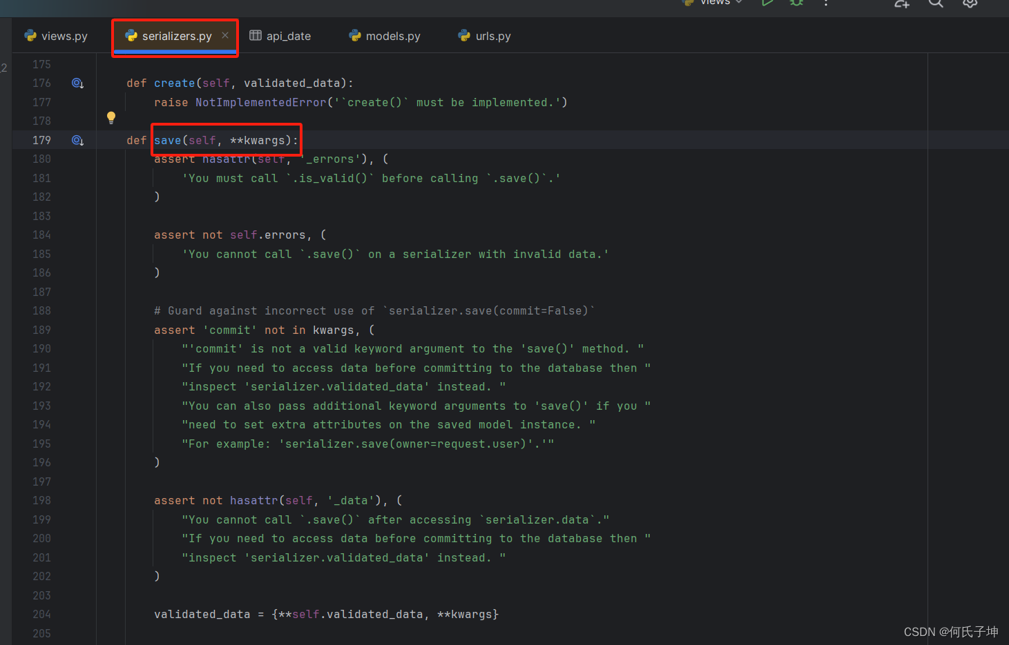Open intention actions via the lightbulb at line 178
Viewport: 1009px width, 645px height.
(111, 117)
